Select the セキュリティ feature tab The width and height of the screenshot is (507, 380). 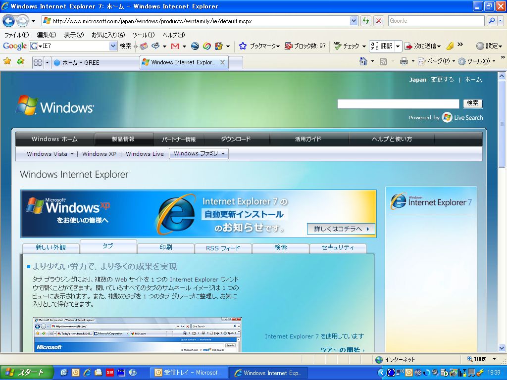(338, 247)
